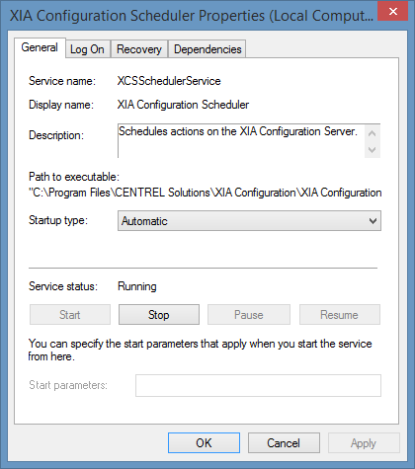Switch to the General tab
The image size is (415, 469).
[40, 47]
